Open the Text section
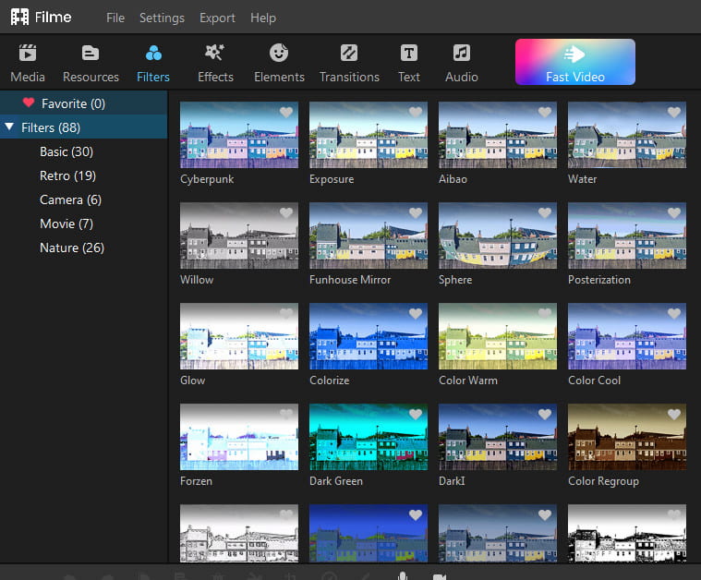This screenshot has width=701, height=580. (409, 63)
